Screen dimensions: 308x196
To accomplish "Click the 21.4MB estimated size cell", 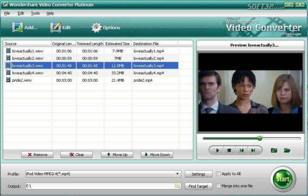I will pyautogui.click(x=117, y=80).
